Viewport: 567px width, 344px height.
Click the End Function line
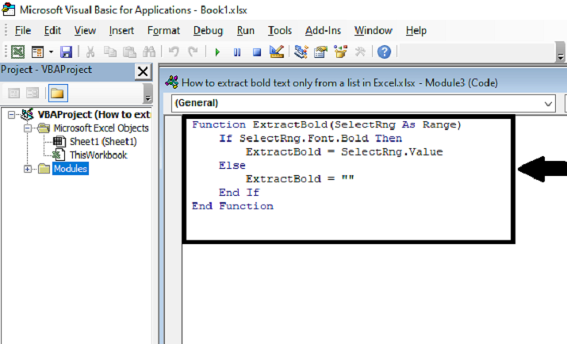pyautogui.click(x=232, y=206)
